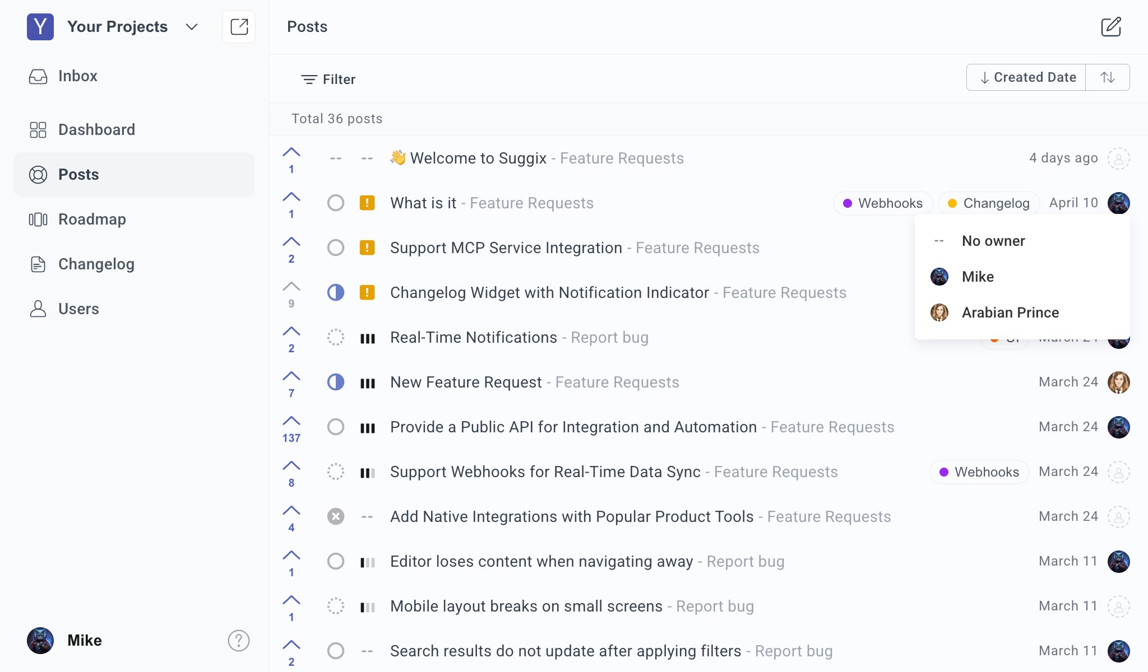This screenshot has width=1148, height=672.
Task: Assign owner for Mobile layout breaks post
Action: [x=1118, y=606]
